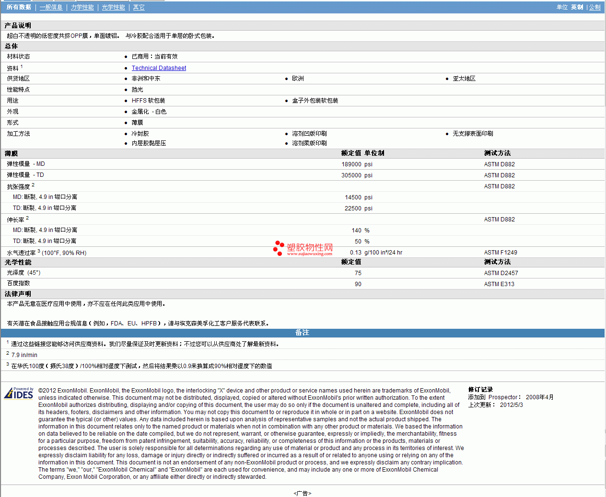Click ASTM E313 test method
This screenshot has width=606, height=497.
click(x=499, y=284)
